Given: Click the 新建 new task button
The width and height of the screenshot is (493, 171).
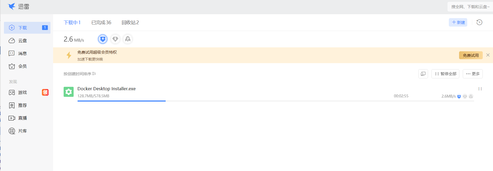Looking at the screenshot, I should pos(458,23).
